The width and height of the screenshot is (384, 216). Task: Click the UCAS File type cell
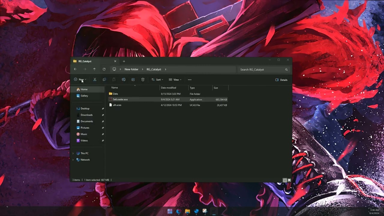coord(195,105)
